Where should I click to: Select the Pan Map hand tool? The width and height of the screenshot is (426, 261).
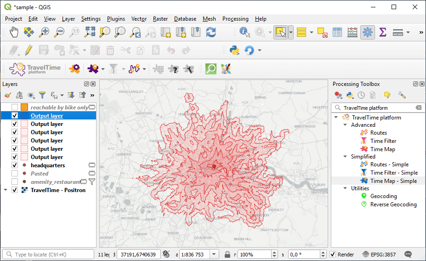point(14,32)
